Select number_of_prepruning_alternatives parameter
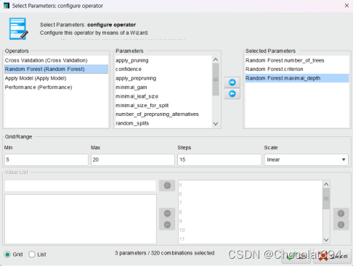This screenshot has width=353, height=266. [163, 115]
